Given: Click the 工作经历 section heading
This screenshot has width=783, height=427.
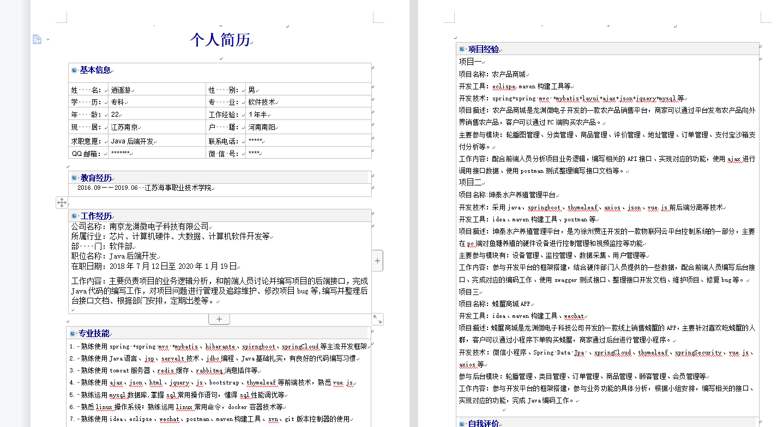Looking at the screenshot, I should [x=96, y=216].
